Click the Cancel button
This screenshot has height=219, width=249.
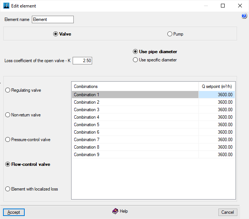[228, 212]
